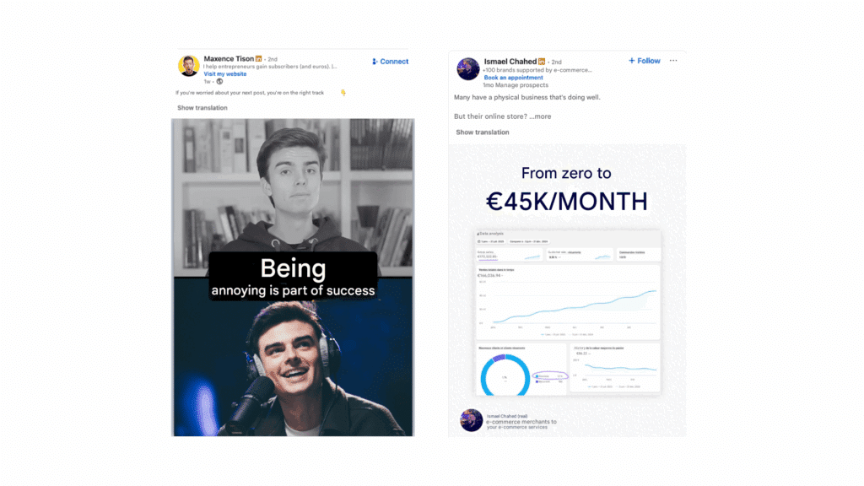The width and height of the screenshot is (864, 486).
Task: Click the blue donut chart in dashboard
Action: pos(505,376)
